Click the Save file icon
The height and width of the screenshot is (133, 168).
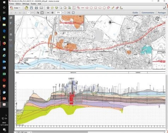[x=31, y=8]
